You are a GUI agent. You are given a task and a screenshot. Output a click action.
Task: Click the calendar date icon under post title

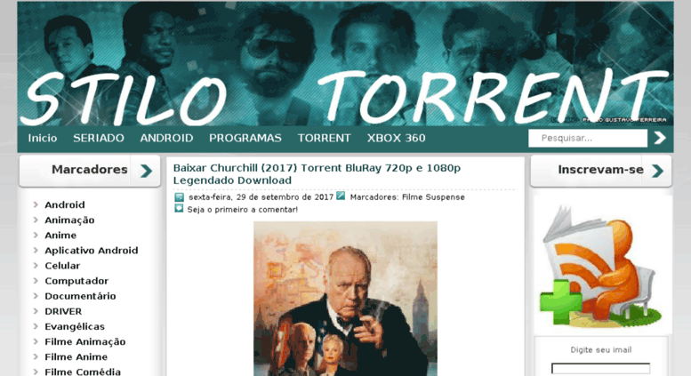tap(179, 196)
